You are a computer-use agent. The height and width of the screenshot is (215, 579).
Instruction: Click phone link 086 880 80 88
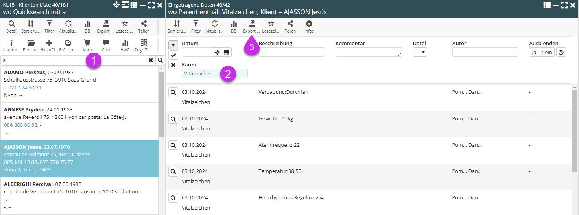point(20,125)
